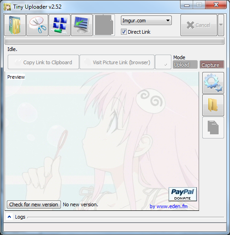Click the Tiny Uploader title bar icon

7,7
